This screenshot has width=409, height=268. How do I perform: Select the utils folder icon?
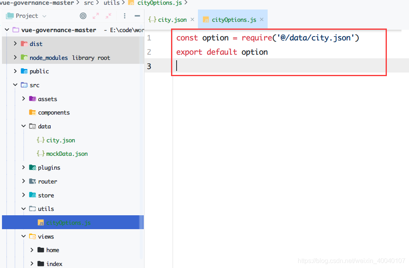(32, 209)
